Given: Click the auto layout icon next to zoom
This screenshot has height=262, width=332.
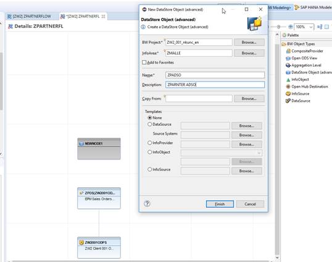Looking at the screenshot, I should (320, 27).
